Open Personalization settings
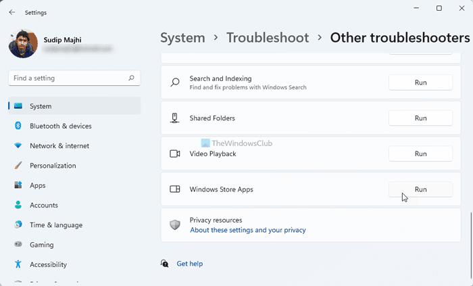473x286 pixels. 74,166
